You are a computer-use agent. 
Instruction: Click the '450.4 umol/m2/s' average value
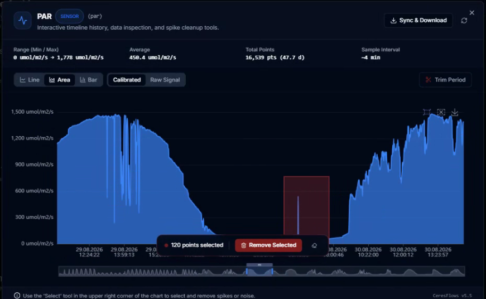pos(152,57)
